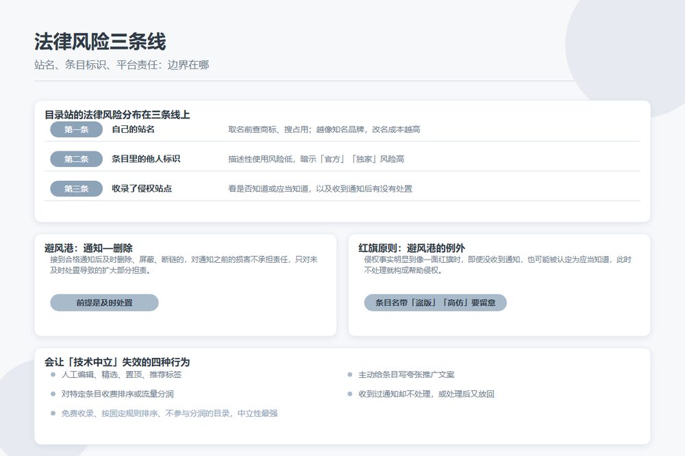Click the bullet 主动给条目写夸张推广文案
Screen dimensions: 685x456
tap(406, 375)
